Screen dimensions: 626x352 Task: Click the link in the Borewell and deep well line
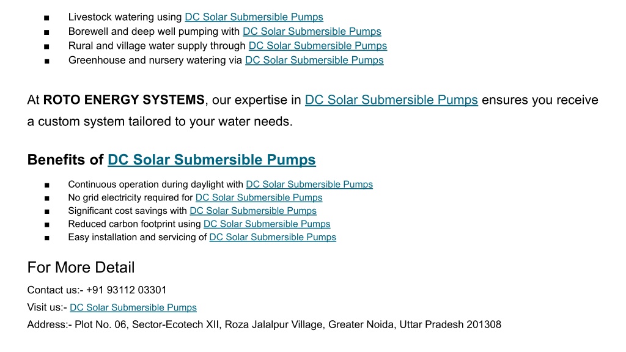312,32
